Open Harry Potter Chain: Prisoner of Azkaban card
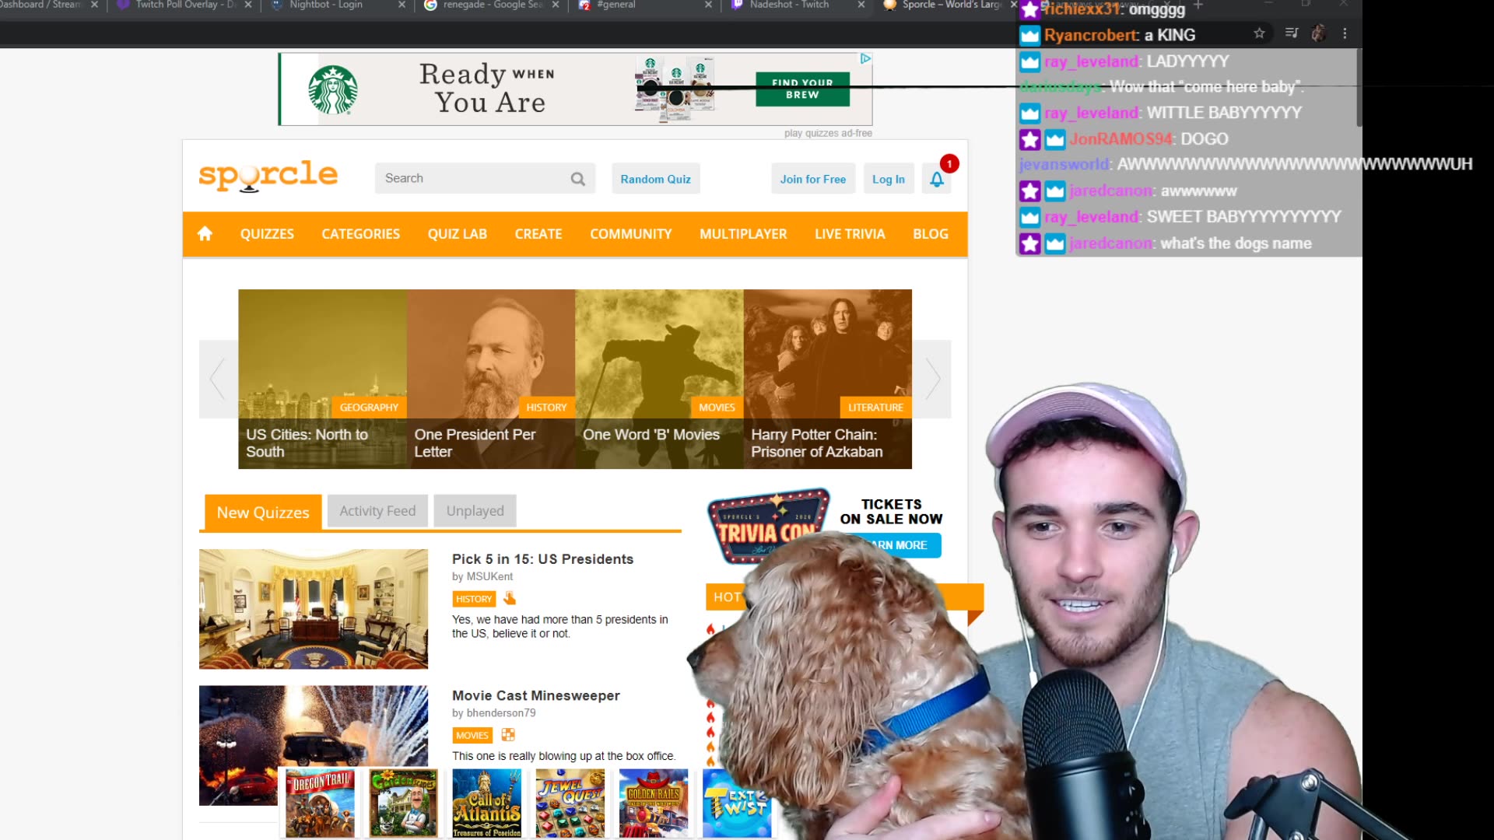The image size is (1494, 840). (x=828, y=379)
